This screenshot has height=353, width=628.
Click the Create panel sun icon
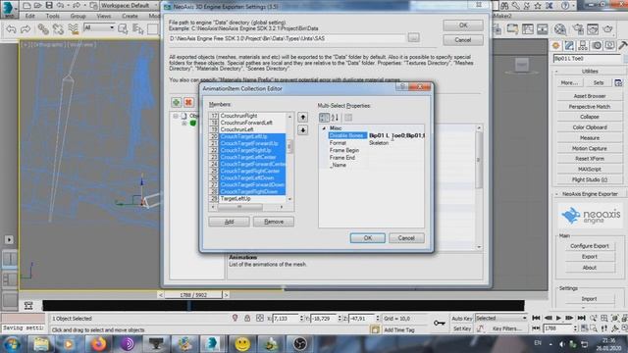point(556,46)
